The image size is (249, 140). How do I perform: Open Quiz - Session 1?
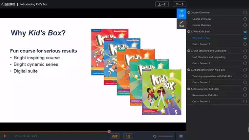(201, 44)
